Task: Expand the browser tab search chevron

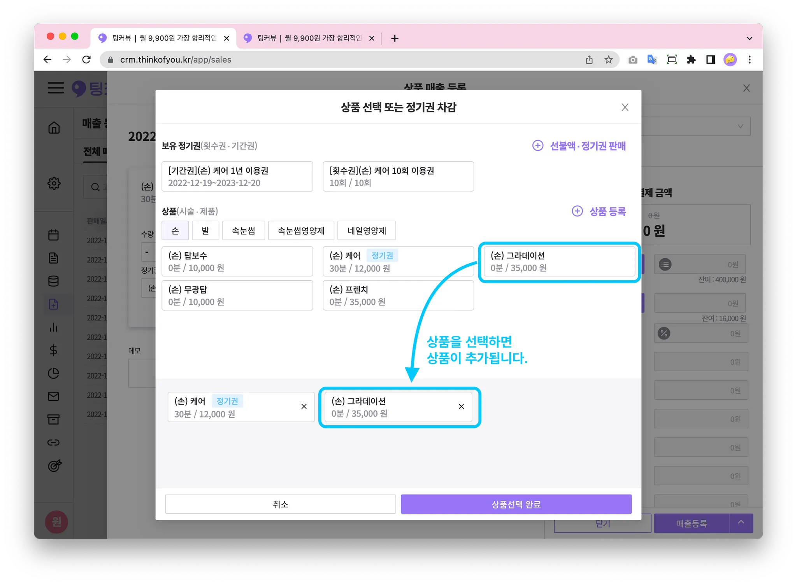Action: tap(749, 38)
